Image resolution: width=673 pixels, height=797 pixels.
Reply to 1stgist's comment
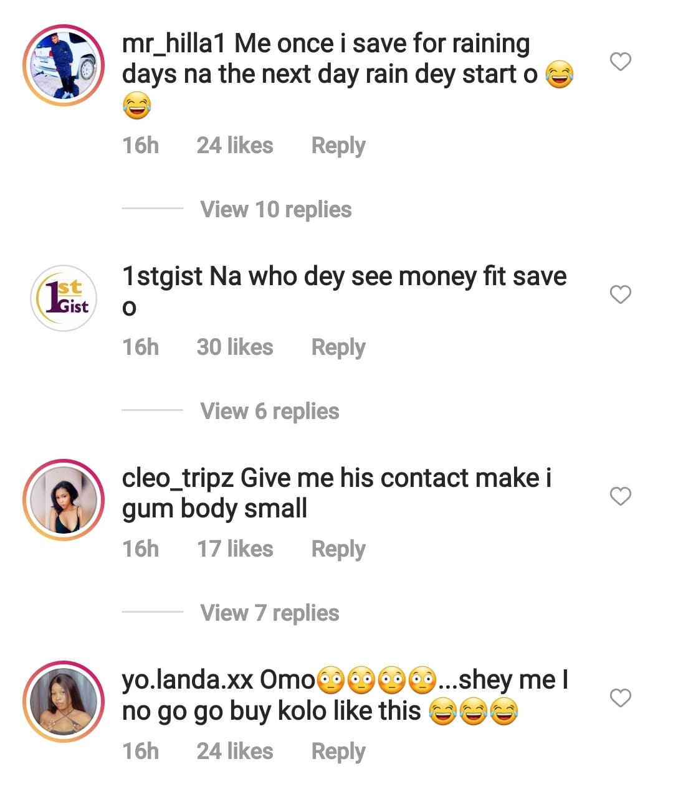tap(338, 347)
